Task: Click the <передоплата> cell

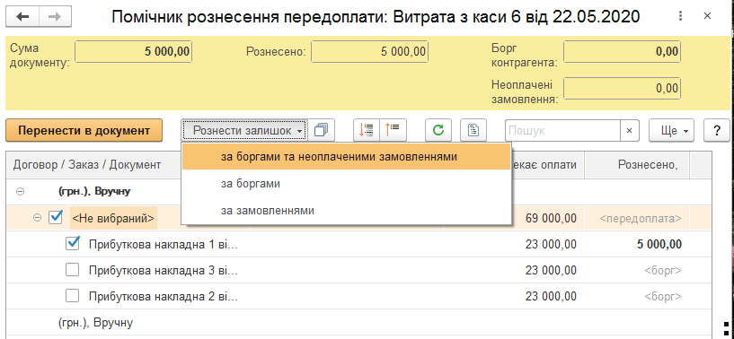Action: pyautogui.click(x=641, y=218)
